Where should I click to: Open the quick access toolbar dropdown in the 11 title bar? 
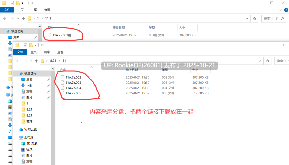(36, 45)
